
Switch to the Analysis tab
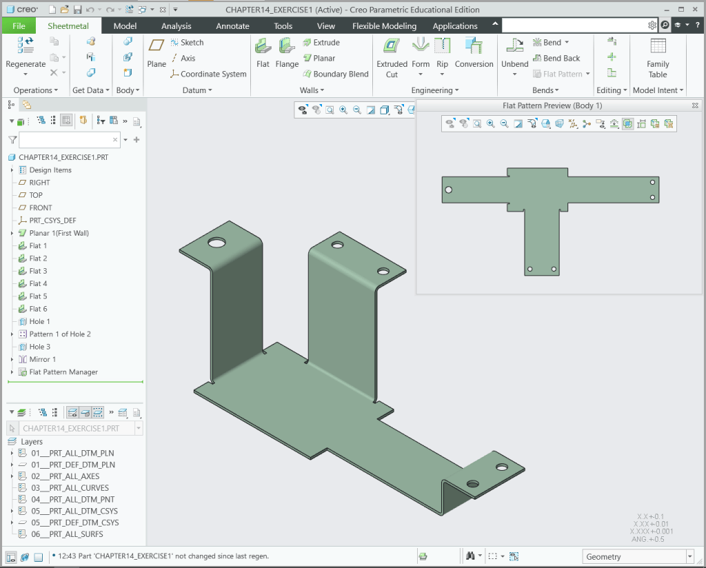176,26
